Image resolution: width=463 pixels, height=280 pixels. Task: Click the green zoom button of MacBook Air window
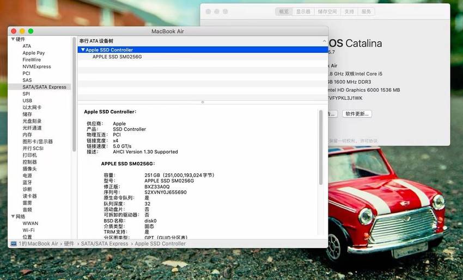coord(31,31)
